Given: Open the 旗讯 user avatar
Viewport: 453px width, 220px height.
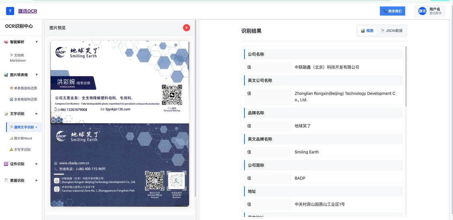Looking at the screenshot, I should click(x=422, y=11).
